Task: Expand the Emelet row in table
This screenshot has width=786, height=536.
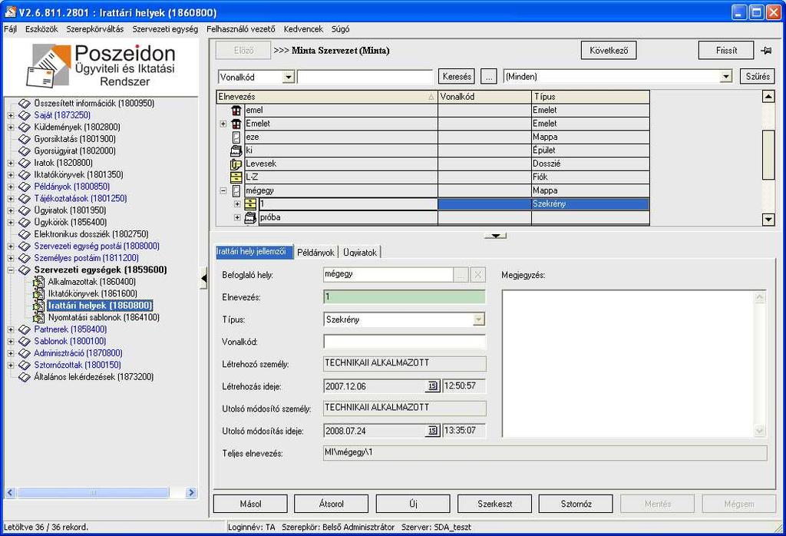Action: point(223,124)
